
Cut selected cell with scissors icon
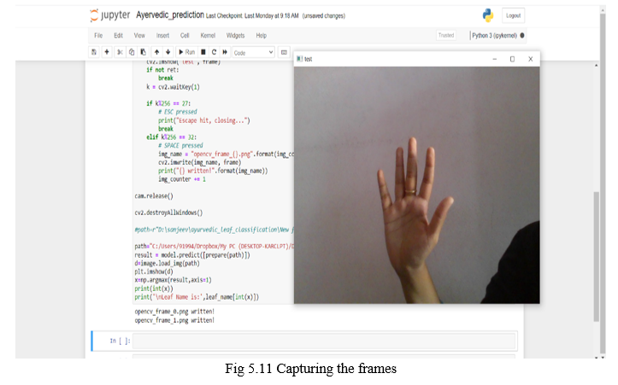(120, 52)
